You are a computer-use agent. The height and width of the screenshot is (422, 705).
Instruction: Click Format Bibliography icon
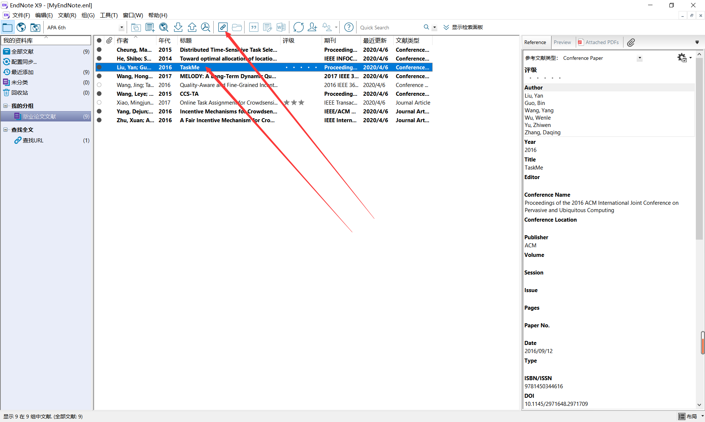click(x=268, y=27)
